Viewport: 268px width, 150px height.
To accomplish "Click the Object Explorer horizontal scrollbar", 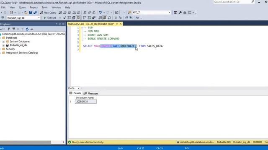I will tap(25, 142).
